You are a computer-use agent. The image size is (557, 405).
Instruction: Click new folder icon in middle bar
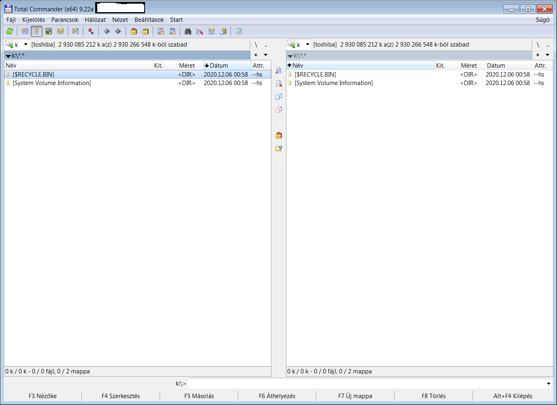pos(279,148)
